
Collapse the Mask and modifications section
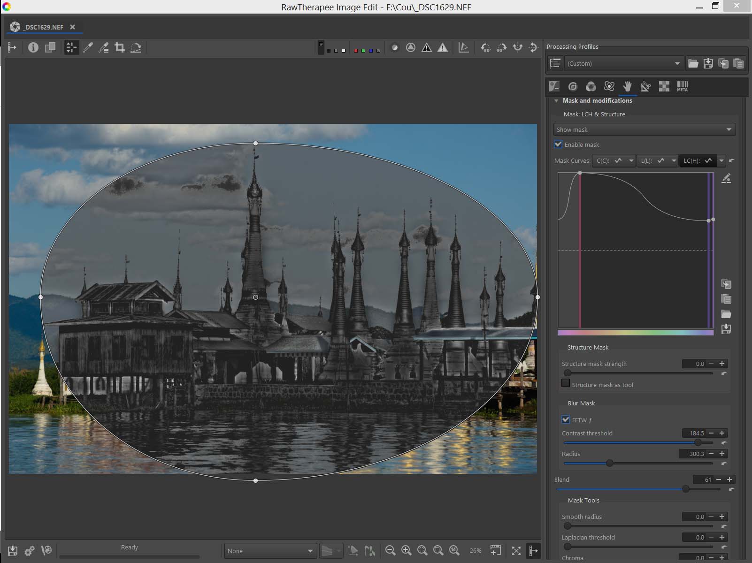556,101
